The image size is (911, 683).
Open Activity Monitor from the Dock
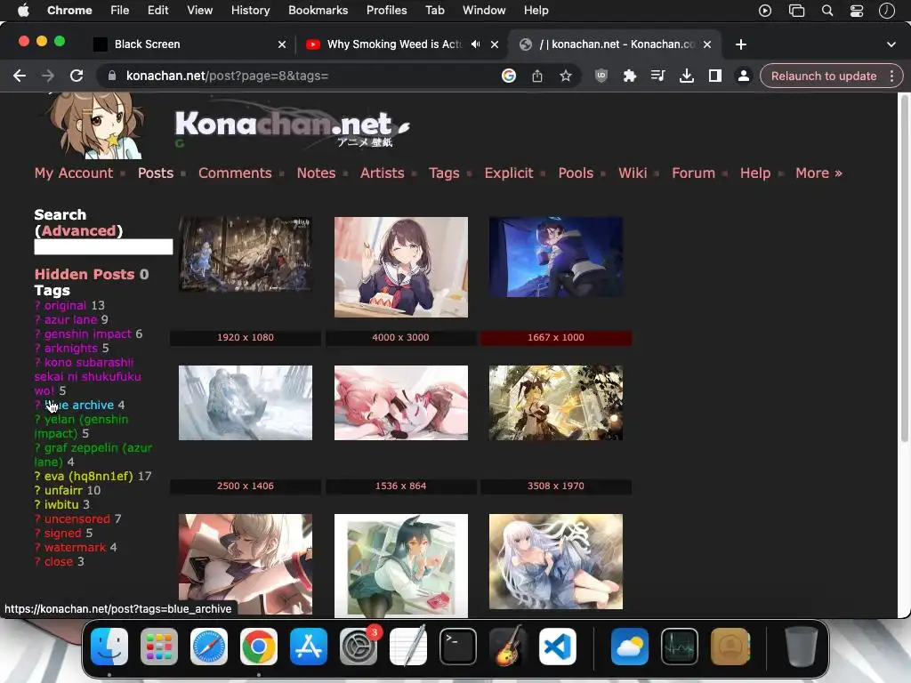tap(680, 647)
